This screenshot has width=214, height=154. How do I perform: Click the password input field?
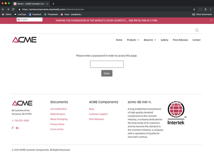click(107, 64)
